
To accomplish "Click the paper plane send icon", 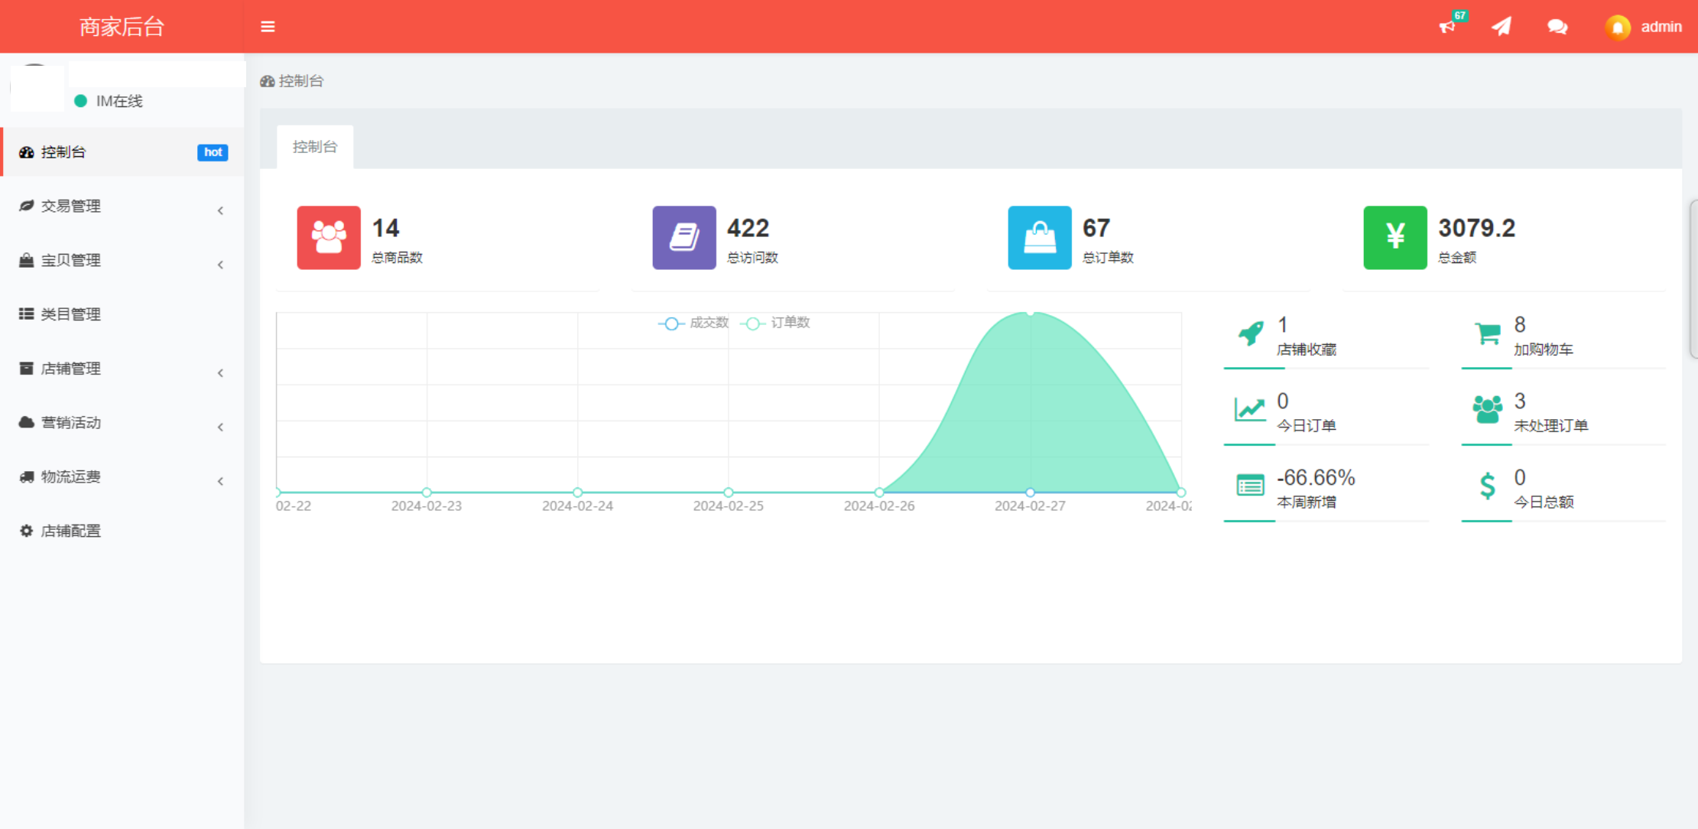I will click(1502, 27).
